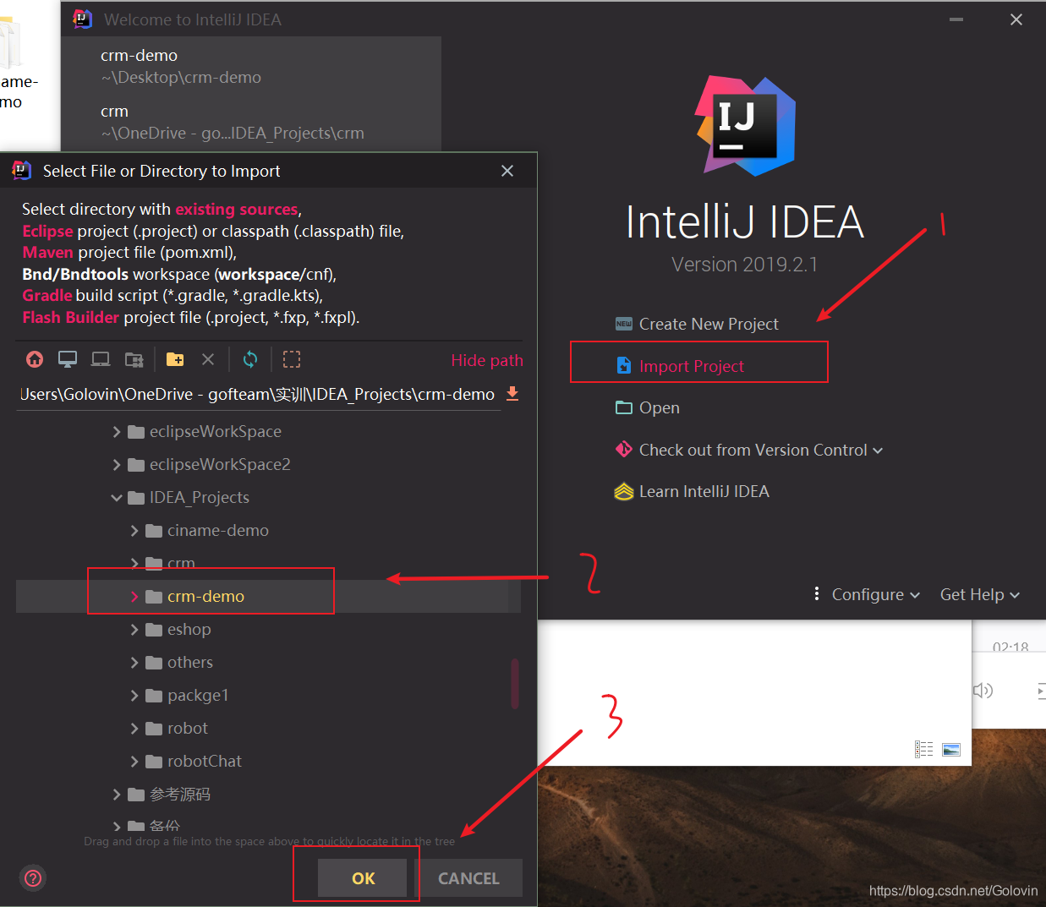Click the Learn IntelliJ IDEA icon
The width and height of the screenshot is (1046, 907).
coord(624,491)
